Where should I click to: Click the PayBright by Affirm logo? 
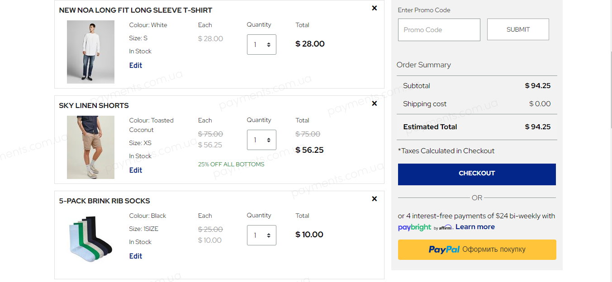click(x=425, y=227)
